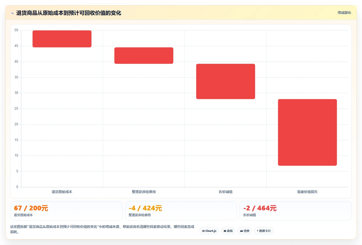Click the x-axis label 折价减值

click(x=225, y=192)
